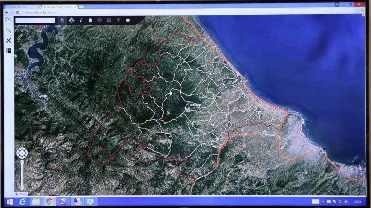
Task: Click the circular globe icon in map toolbar
Action: 100,20
